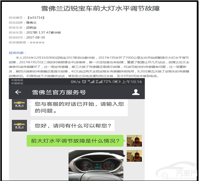
Task: Click the alarm clock icon in status bar
Action: [84, 82]
